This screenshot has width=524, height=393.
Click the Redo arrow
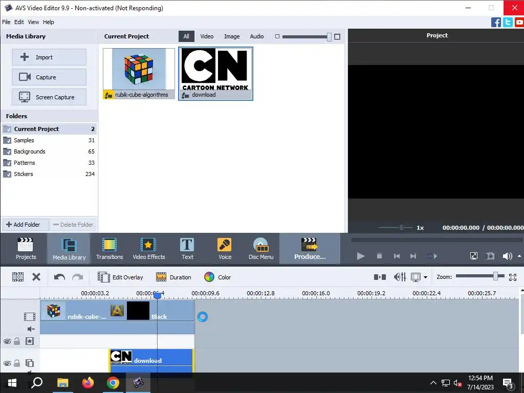pyautogui.click(x=78, y=277)
